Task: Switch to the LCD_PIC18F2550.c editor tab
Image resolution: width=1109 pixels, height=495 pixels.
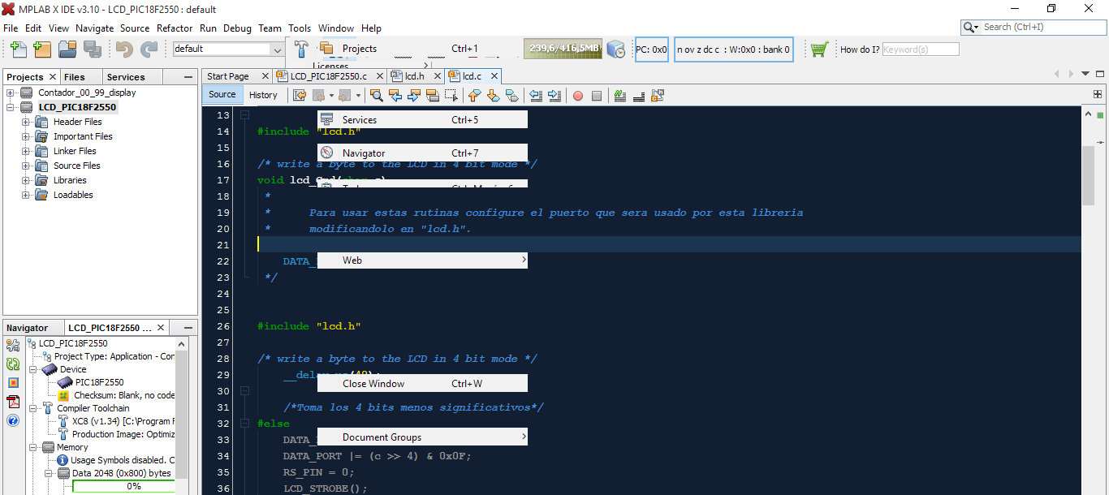Action: coord(329,76)
